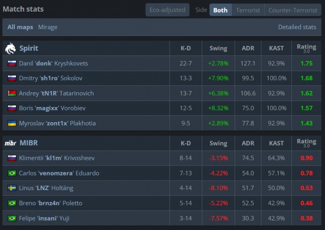The height and width of the screenshot is (230, 325).
Task: Open the Detailed stats link
Action: [297, 27]
